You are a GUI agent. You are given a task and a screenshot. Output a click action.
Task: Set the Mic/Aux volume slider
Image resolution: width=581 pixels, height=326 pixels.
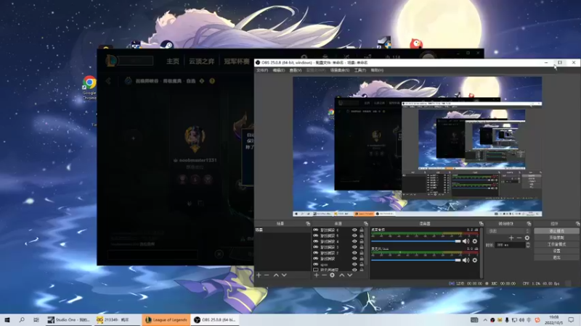pos(416,261)
